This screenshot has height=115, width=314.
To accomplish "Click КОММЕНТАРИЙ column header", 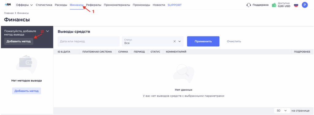I will [x=176, y=52].
